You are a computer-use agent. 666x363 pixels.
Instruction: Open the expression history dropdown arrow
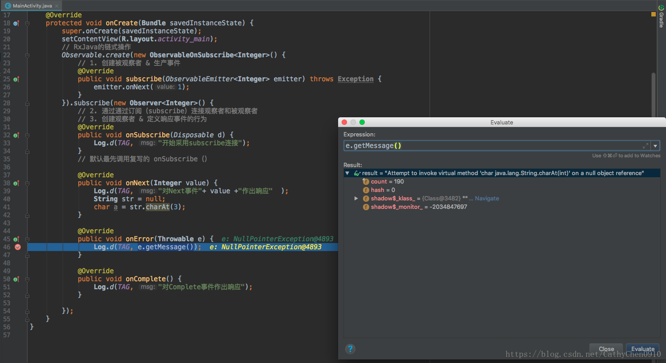click(x=655, y=146)
